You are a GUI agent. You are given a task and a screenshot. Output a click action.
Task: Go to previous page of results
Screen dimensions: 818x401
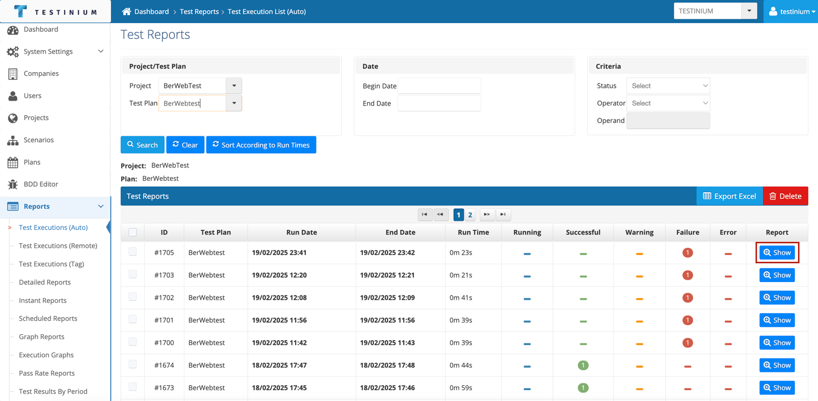pos(441,214)
